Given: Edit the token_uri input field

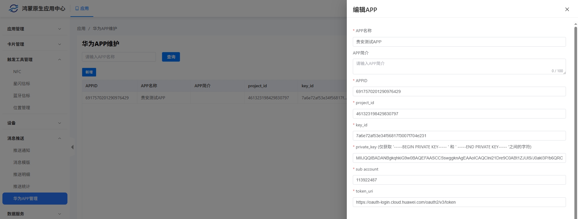Looking at the screenshot, I should [x=459, y=202].
